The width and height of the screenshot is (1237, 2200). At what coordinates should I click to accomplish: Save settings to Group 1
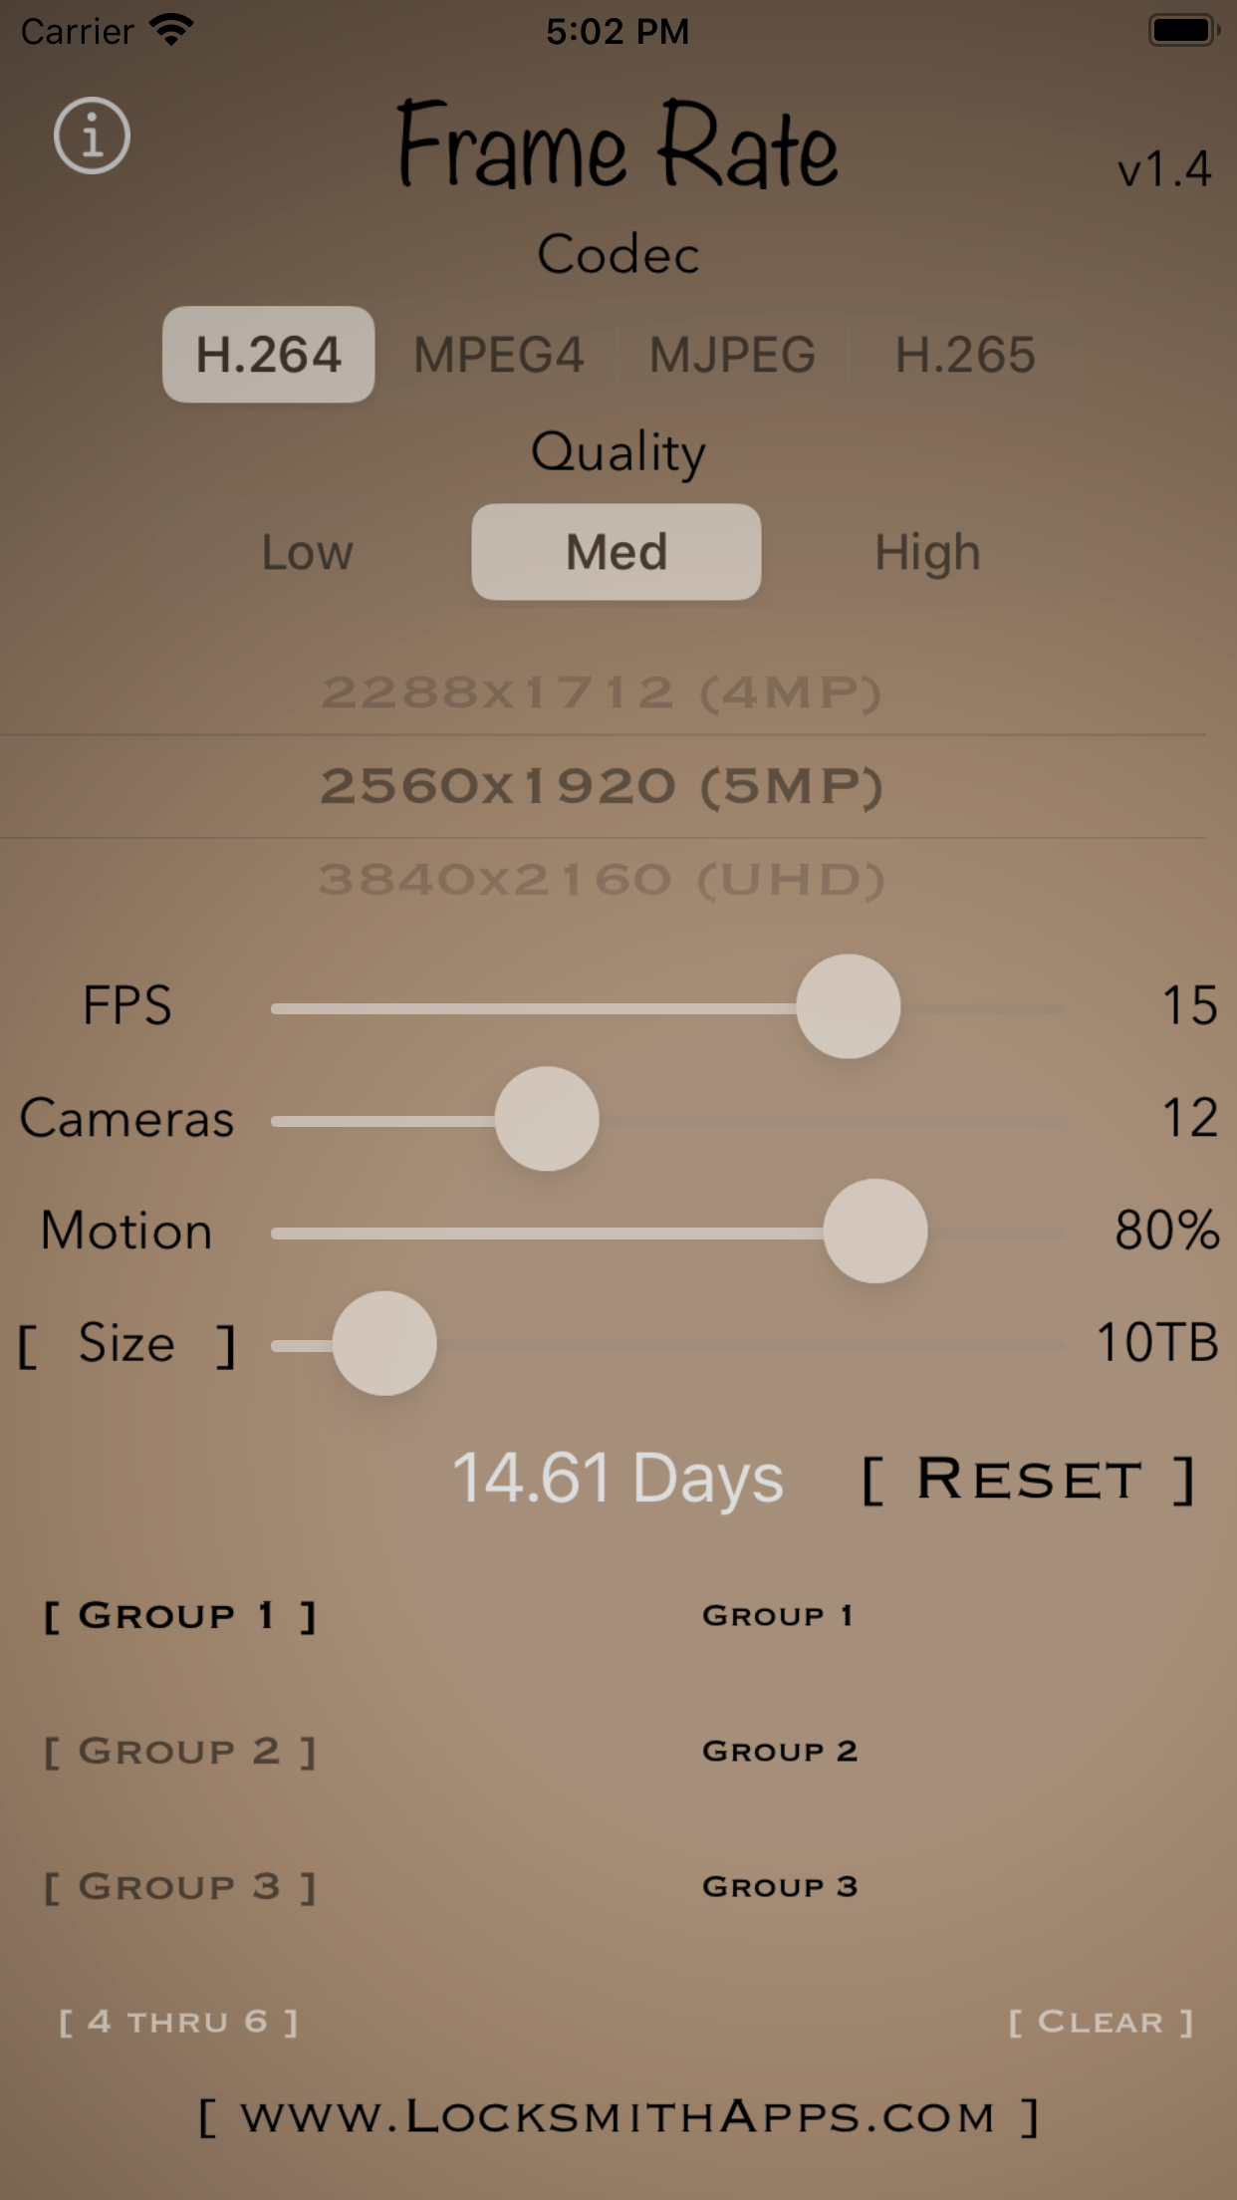180,1615
